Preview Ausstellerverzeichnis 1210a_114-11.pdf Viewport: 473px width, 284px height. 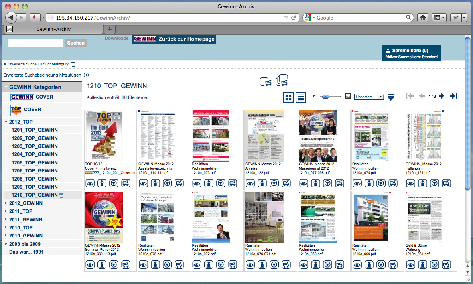(143, 183)
